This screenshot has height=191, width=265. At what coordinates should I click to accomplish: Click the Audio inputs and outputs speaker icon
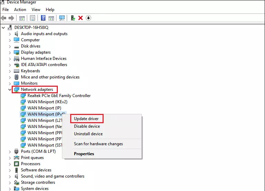pyautogui.click(x=17, y=34)
